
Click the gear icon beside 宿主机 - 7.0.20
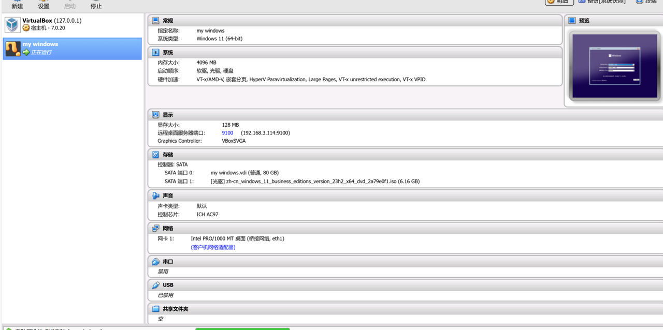click(26, 28)
